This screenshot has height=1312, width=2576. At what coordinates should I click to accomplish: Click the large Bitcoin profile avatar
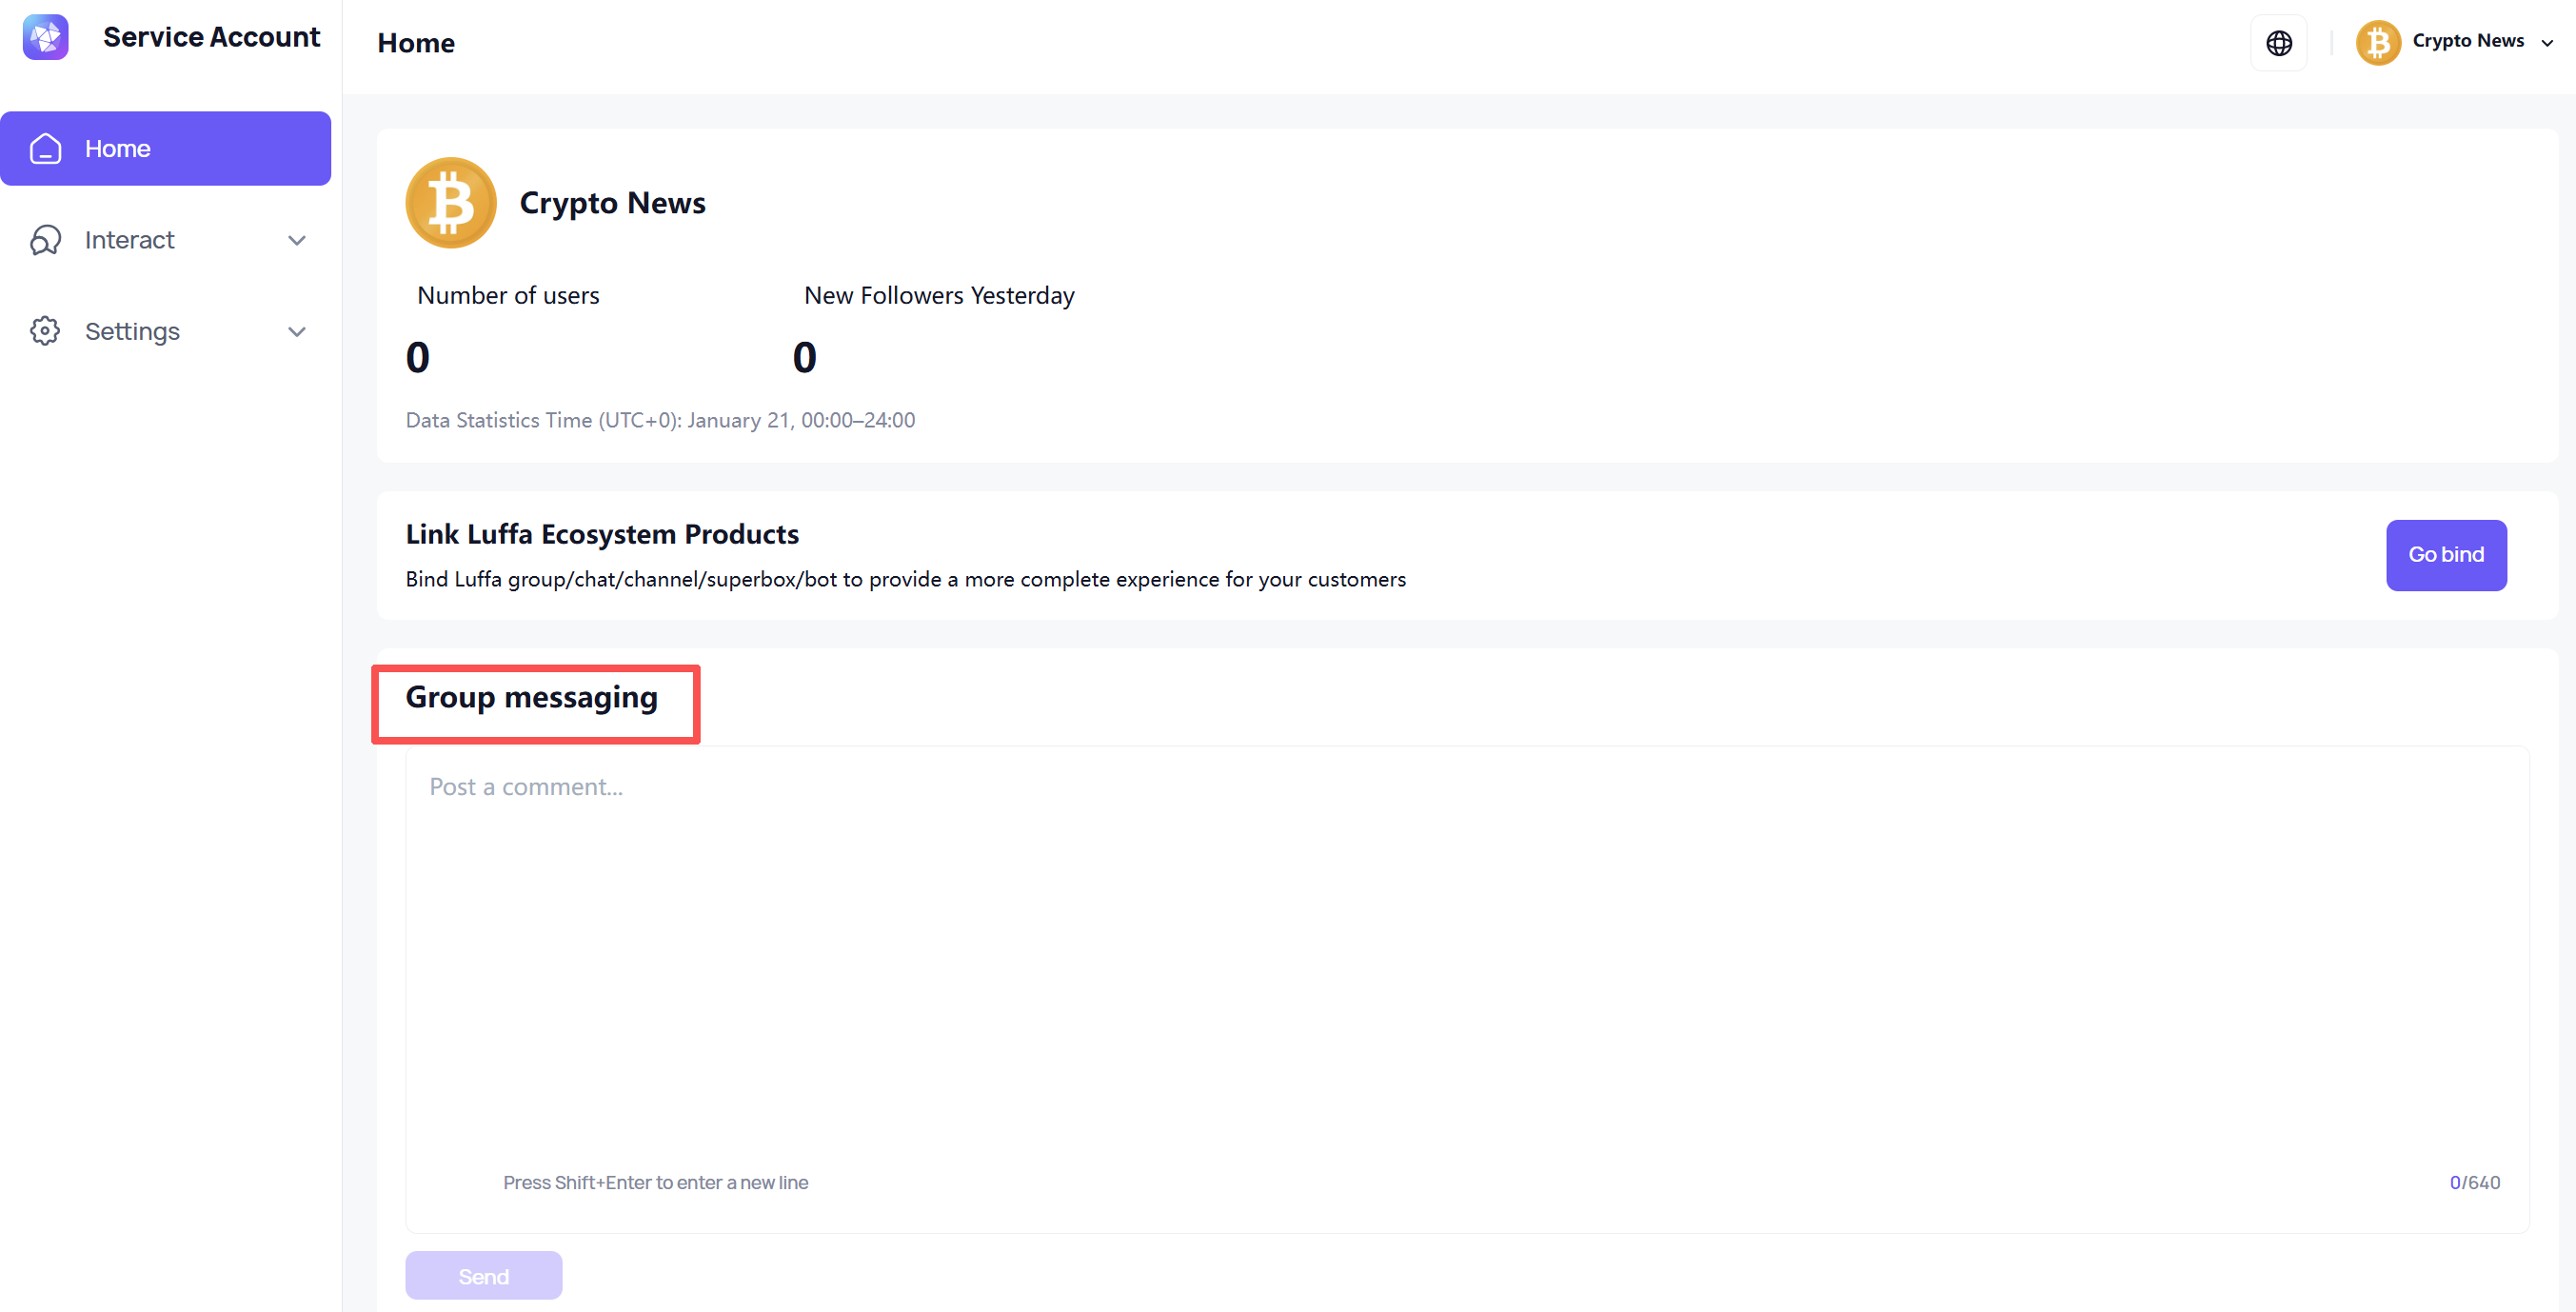click(451, 202)
